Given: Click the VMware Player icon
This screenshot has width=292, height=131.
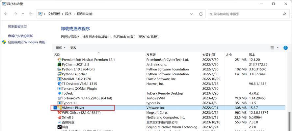Looking at the screenshot, I should coord(59,108).
